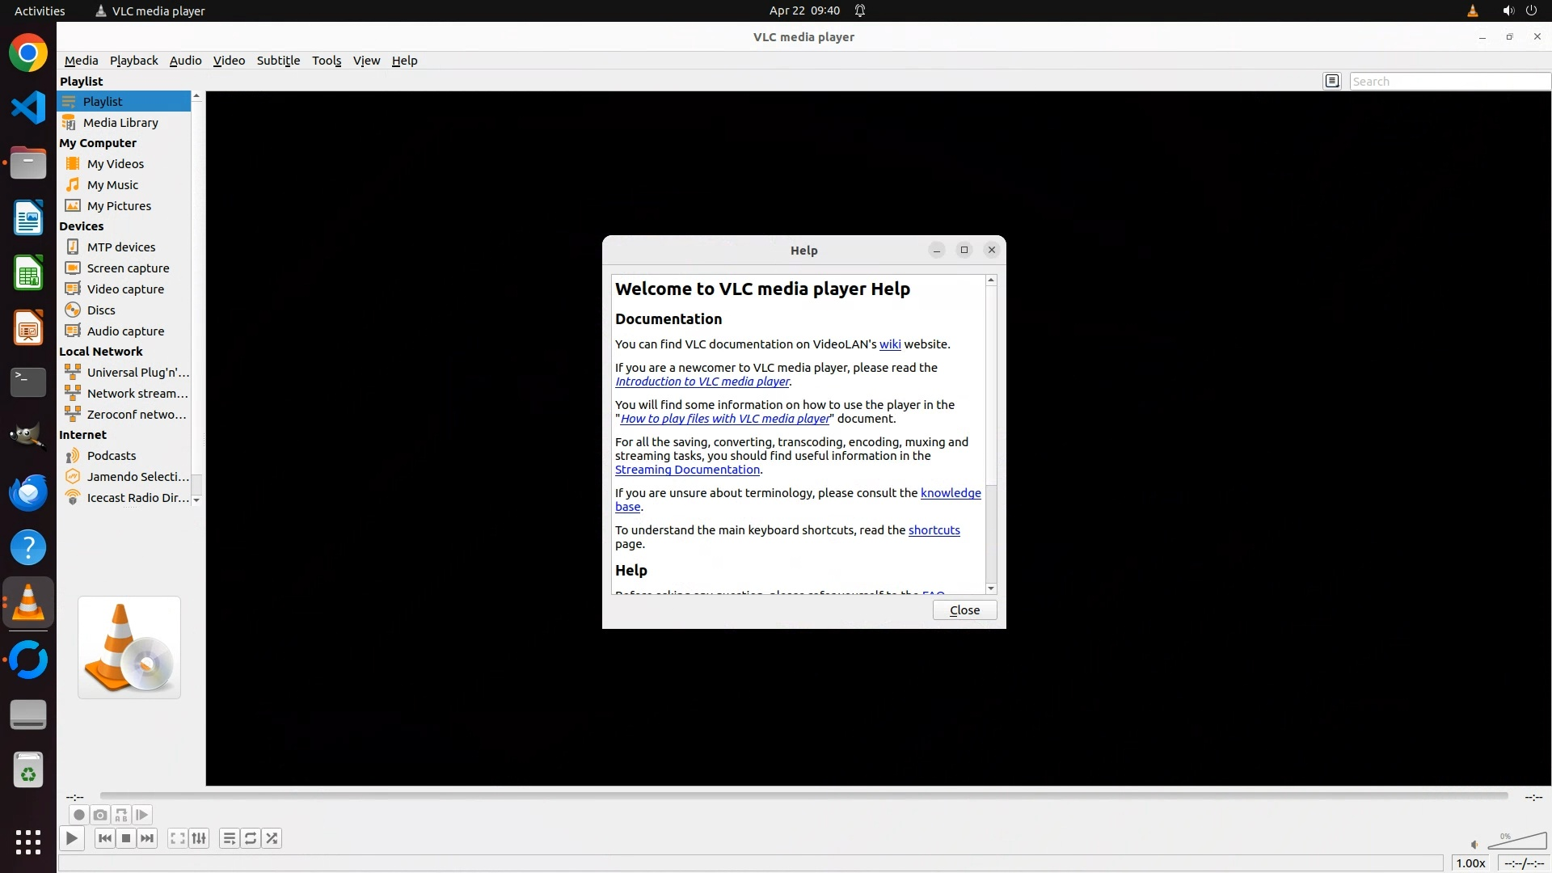Open the playlist view mode dropdown icon
The image size is (1552, 873).
(1332, 81)
